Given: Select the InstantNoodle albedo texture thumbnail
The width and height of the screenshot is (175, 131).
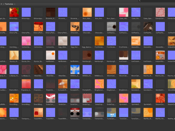Looking at the screenshot, I should pyautogui.click(x=160, y=55).
